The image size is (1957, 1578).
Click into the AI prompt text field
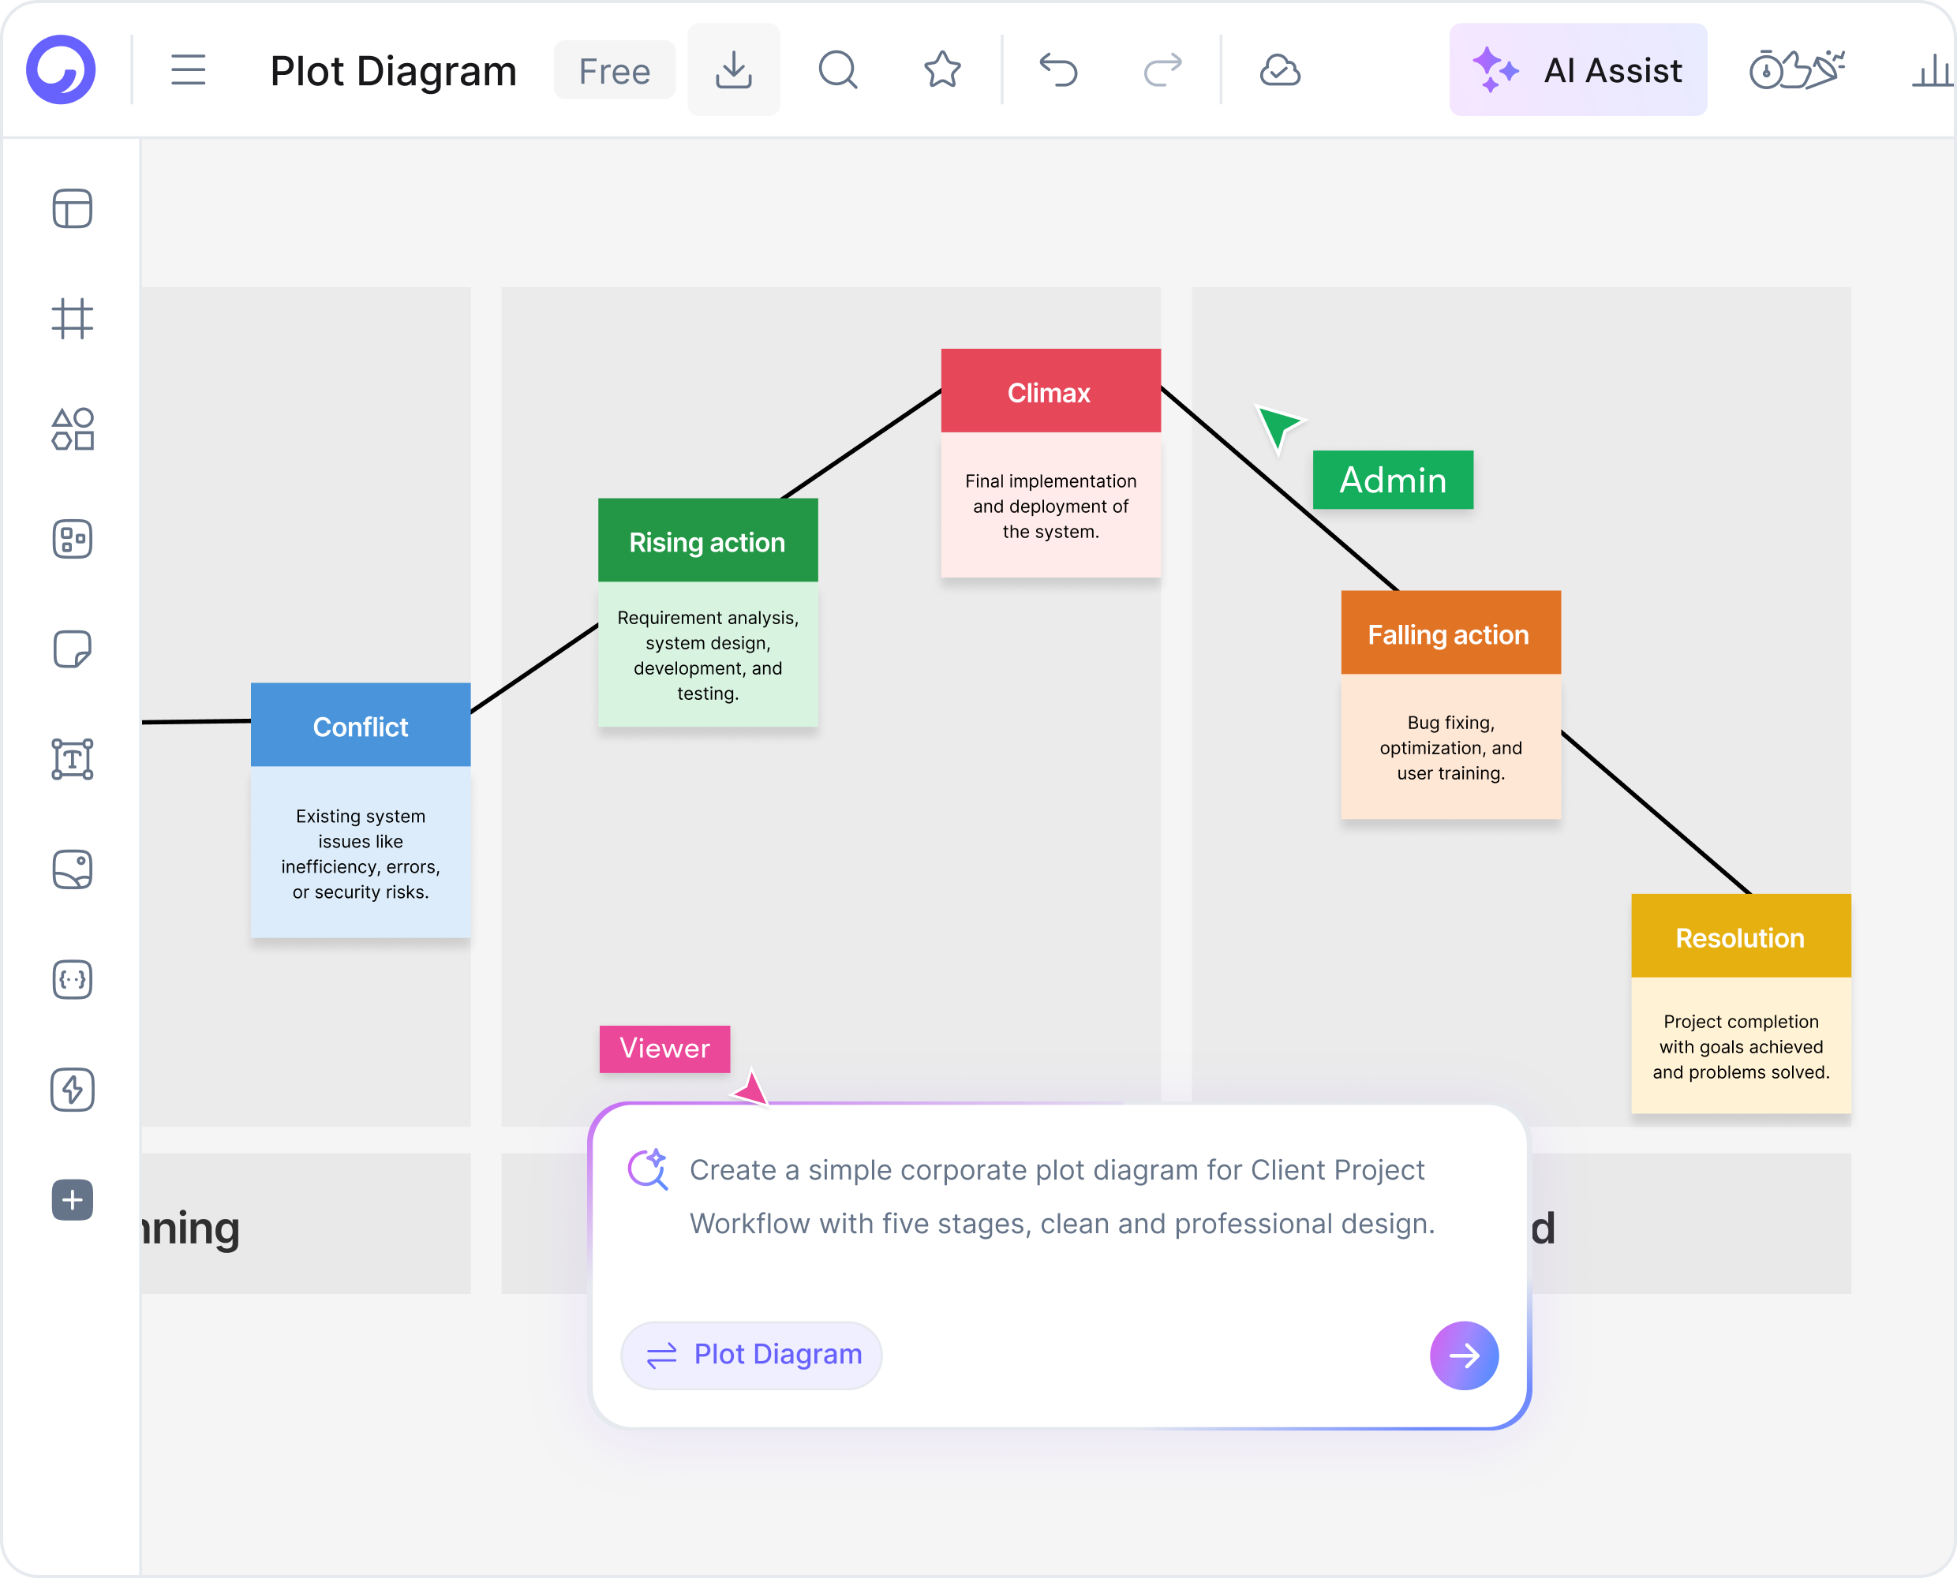pyautogui.click(x=1061, y=1196)
